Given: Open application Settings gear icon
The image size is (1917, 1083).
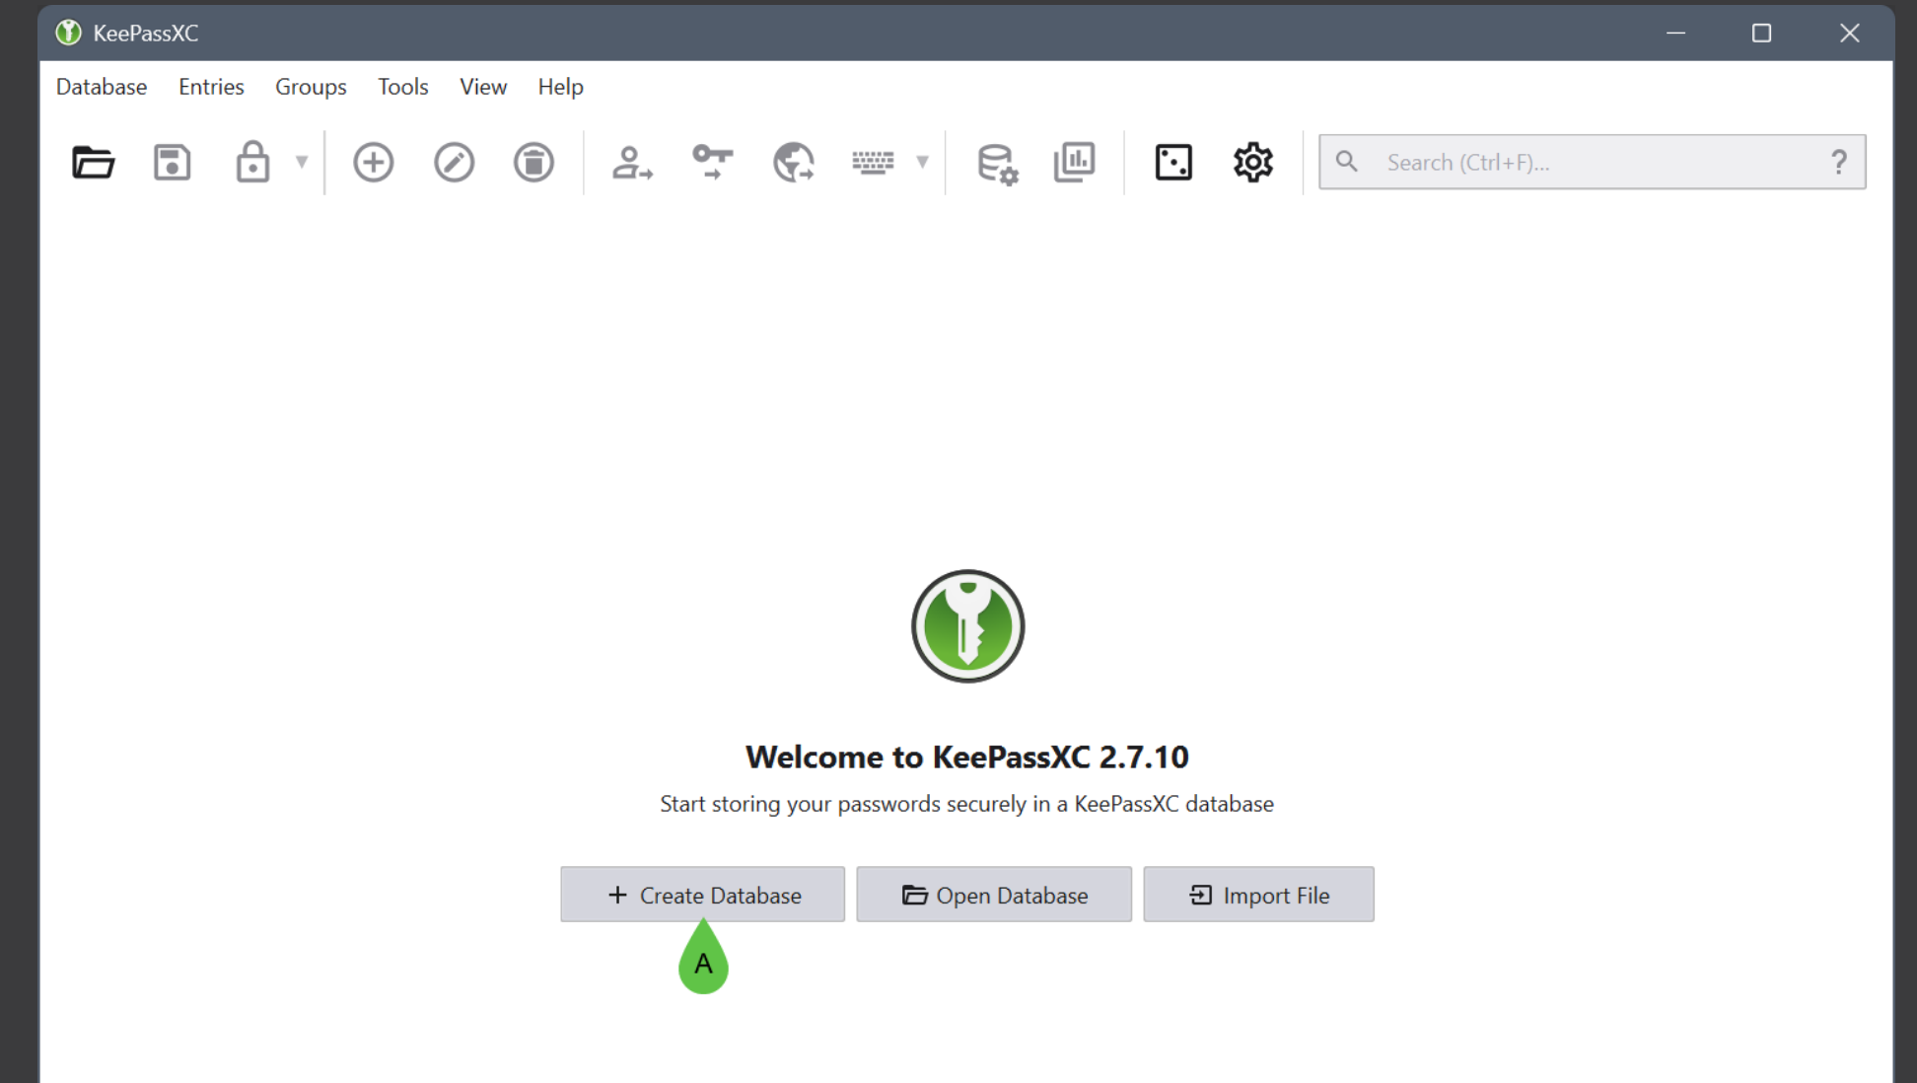Looking at the screenshot, I should click(x=1253, y=162).
